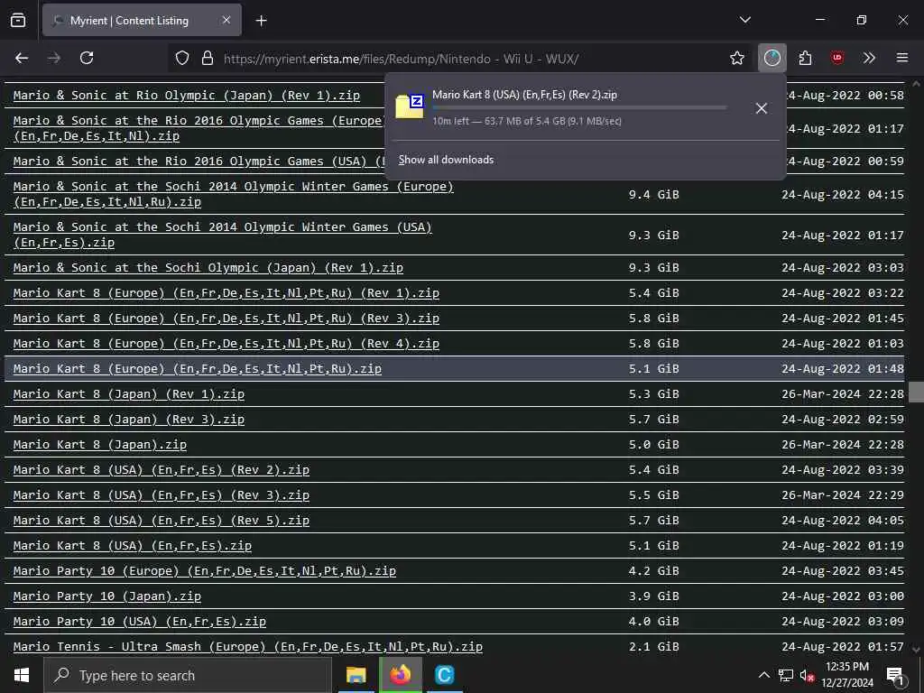This screenshot has width=924, height=693.
Task: Click the download progress bar
Action: pyautogui.click(x=579, y=108)
